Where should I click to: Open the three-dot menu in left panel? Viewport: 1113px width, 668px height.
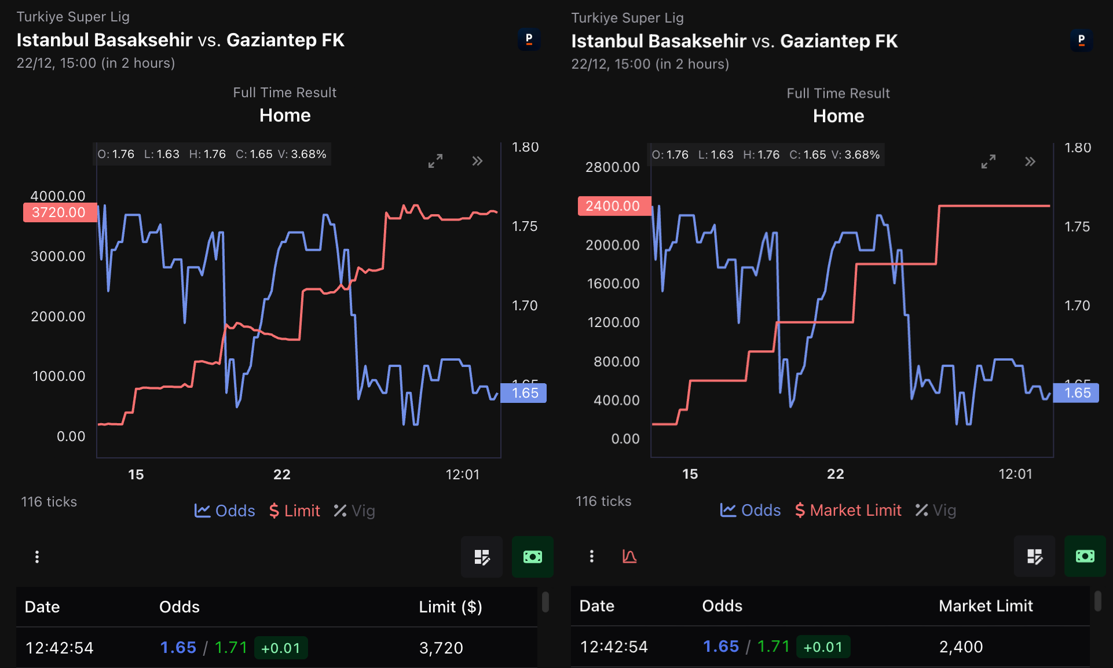pos(37,557)
